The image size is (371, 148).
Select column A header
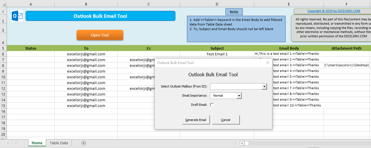(30, 4)
